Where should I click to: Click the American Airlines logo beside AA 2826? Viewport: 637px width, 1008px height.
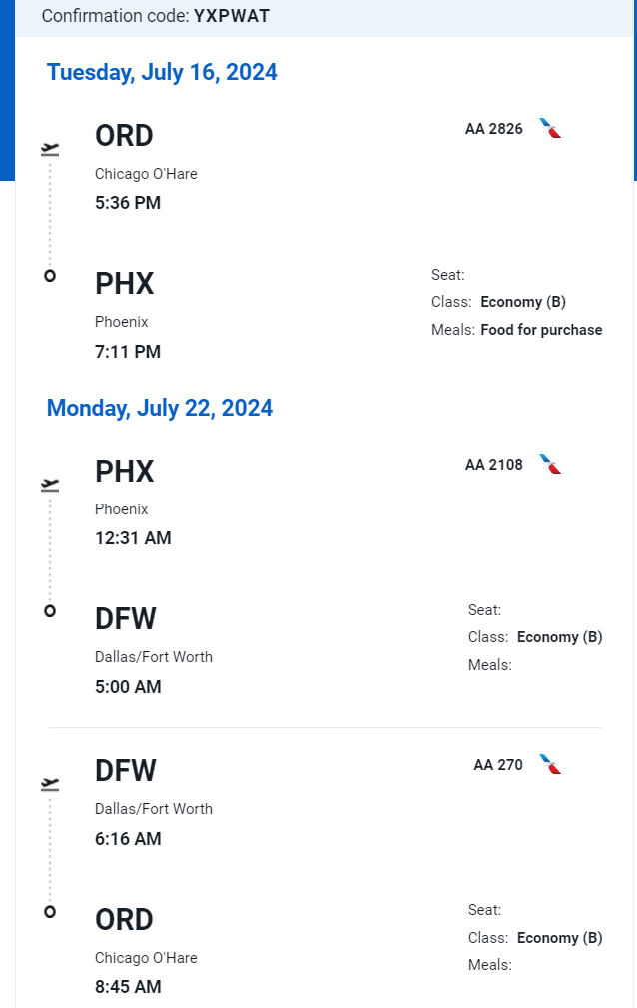(550, 128)
